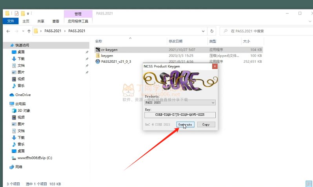Sort by the 修改日期 column header
Image resolution: width=313 pixels, height=187 pixels.
tap(175, 41)
